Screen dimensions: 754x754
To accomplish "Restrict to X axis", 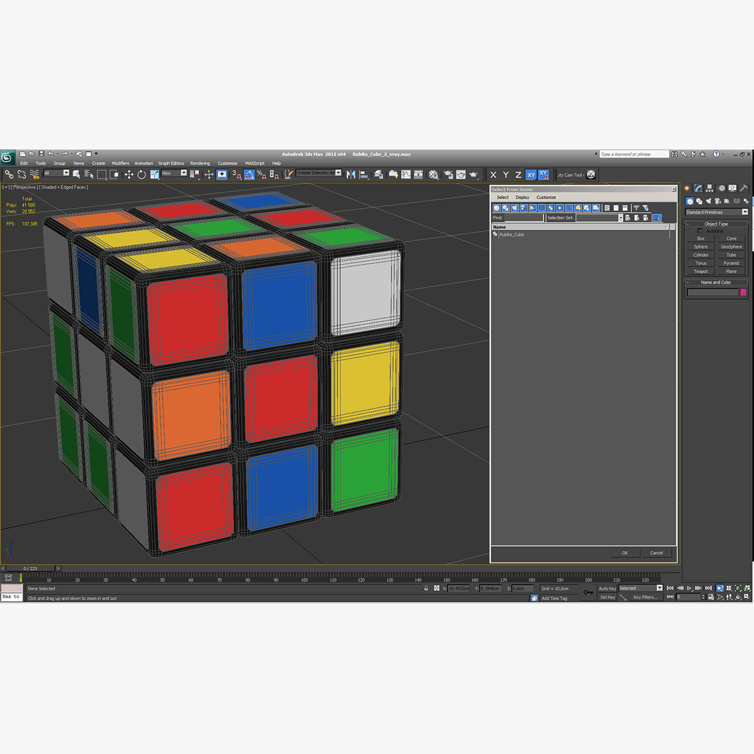I will coord(493,175).
